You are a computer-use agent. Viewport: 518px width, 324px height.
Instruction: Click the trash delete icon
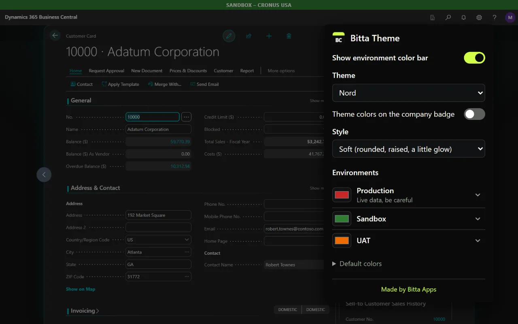point(289,36)
